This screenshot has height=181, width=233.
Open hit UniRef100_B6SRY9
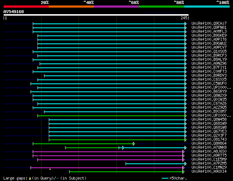tap(209, 91)
